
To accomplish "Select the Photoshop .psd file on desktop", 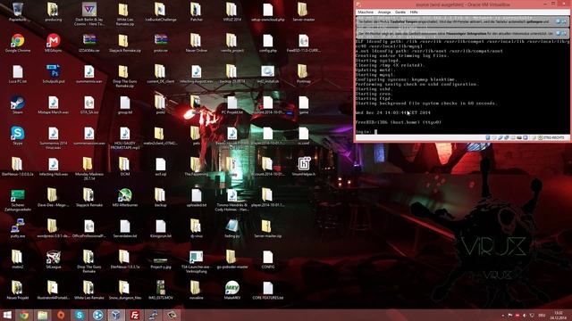I will (x=54, y=74).
